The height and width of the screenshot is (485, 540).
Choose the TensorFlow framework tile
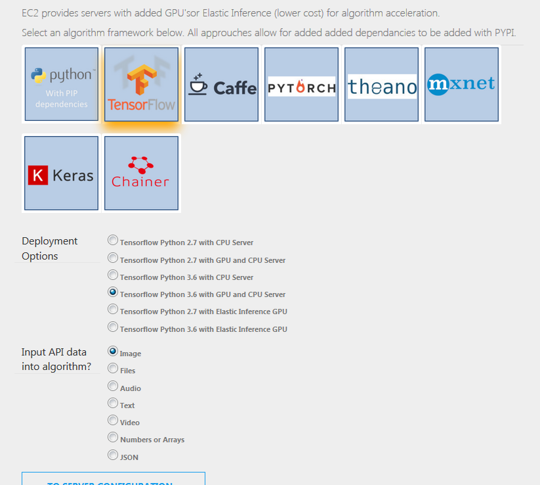[141, 84]
